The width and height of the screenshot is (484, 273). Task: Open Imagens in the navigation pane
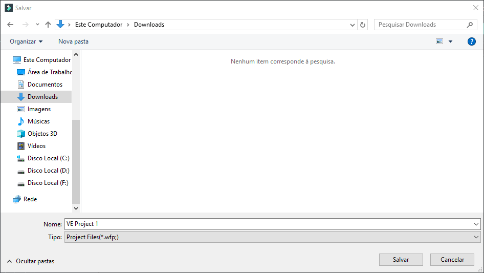(x=39, y=109)
